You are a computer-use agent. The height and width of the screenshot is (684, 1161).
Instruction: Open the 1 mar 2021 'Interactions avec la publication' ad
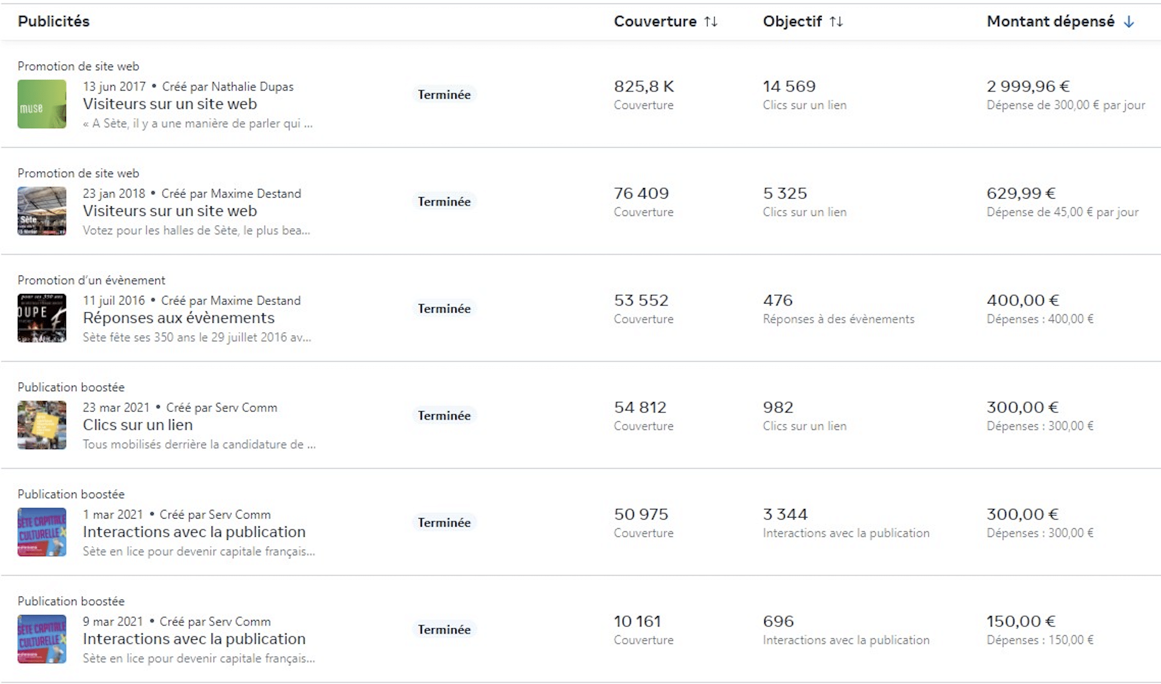tap(194, 532)
